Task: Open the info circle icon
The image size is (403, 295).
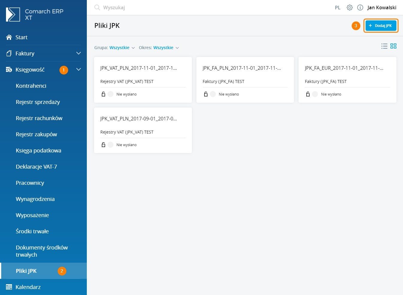Action: click(x=360, y=7)
